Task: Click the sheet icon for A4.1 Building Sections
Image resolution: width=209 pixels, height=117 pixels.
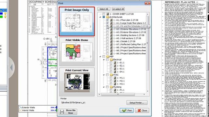Action: (x=111, y=35)
